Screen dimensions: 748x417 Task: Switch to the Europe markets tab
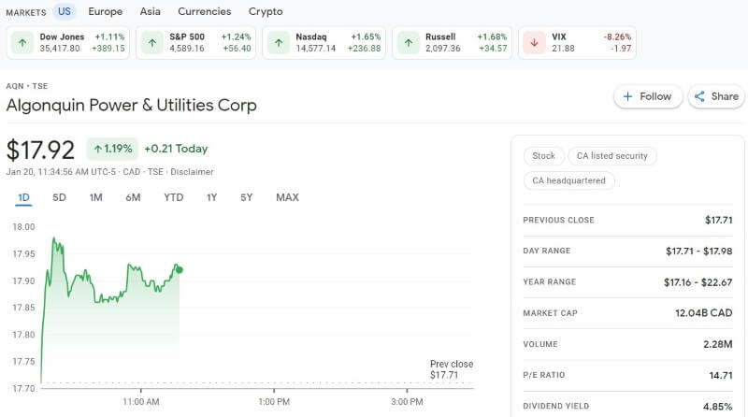[x=106, y=11]
